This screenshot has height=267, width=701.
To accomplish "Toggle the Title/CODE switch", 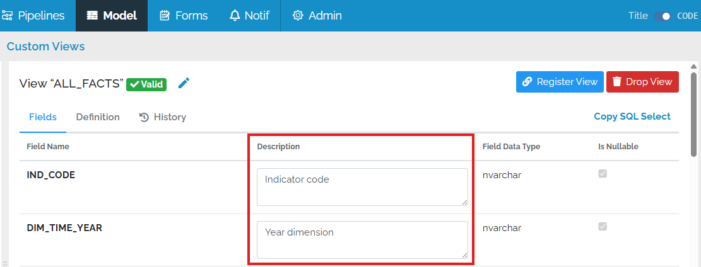I will (x=663, y=16).
